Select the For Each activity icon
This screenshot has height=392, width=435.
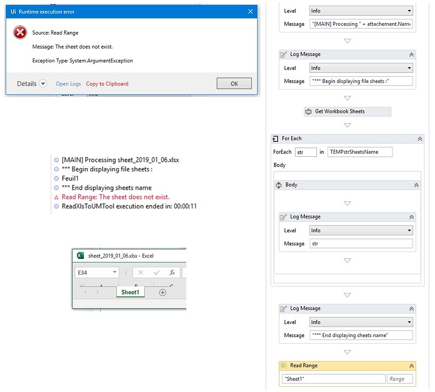pos(275,138)
